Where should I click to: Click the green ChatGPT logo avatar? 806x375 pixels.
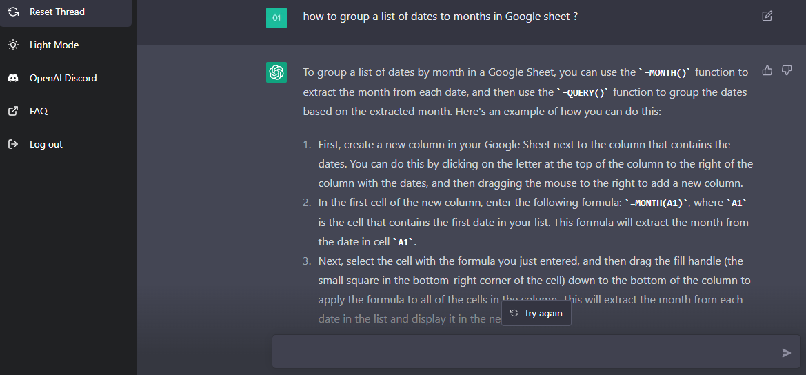(x=276, y=72)
